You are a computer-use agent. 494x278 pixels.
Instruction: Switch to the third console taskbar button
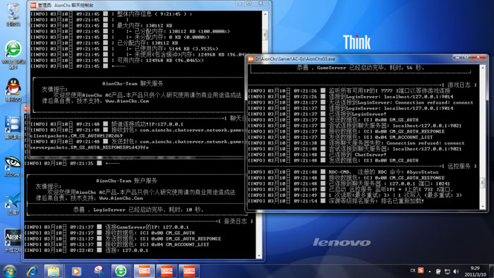pyautogui.click(x=189, y=271)
